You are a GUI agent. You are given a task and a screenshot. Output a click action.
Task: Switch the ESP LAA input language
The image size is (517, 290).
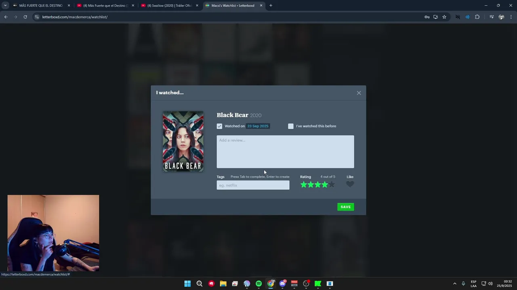coord(473,284)
